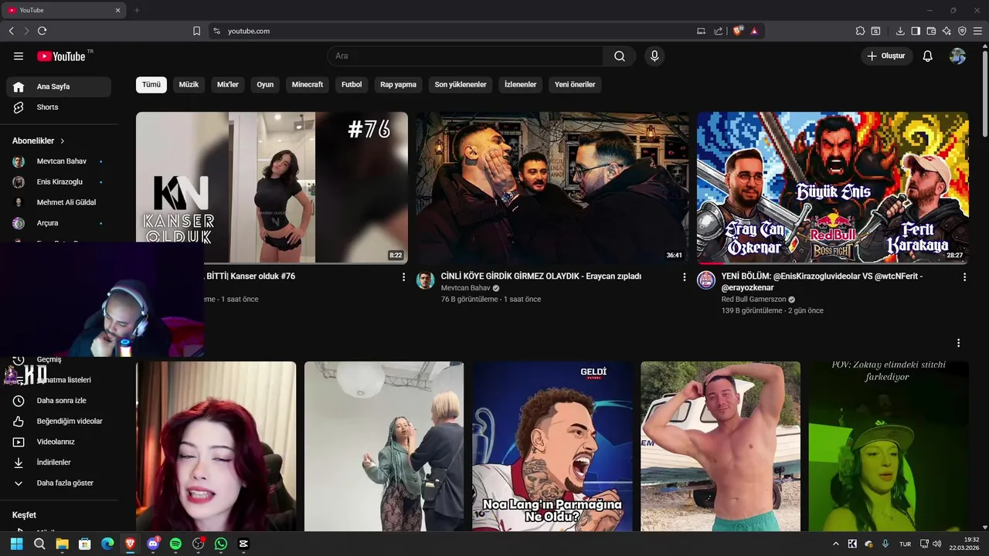Open Daha sonra izle list
Viewport: 989px width, 556px height.
tap(59, 401)
